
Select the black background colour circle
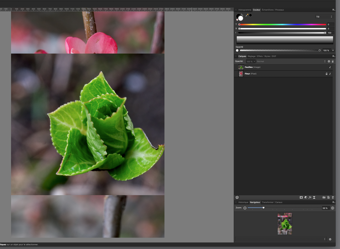click(x=238, y=15)
